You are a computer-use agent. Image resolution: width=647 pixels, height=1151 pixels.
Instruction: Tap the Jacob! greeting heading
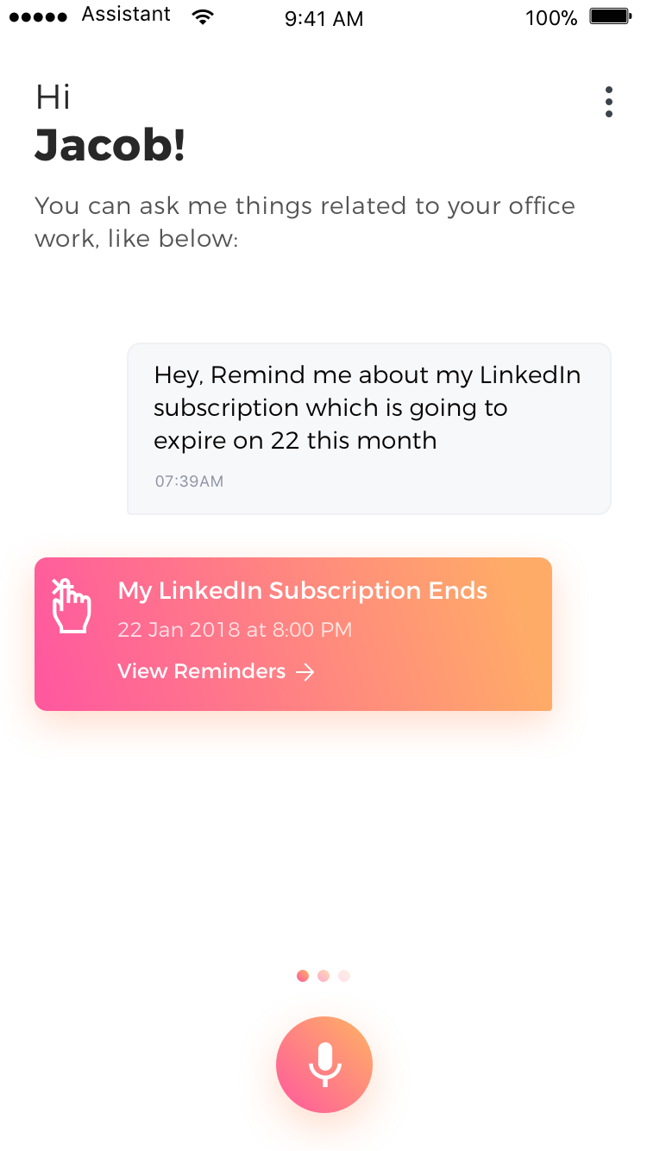pyautogui.click(x=110, y=146)
